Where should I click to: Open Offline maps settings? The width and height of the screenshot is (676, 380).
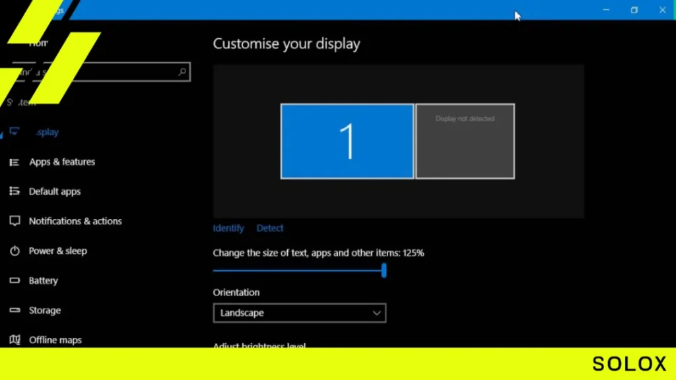point(55,340)
